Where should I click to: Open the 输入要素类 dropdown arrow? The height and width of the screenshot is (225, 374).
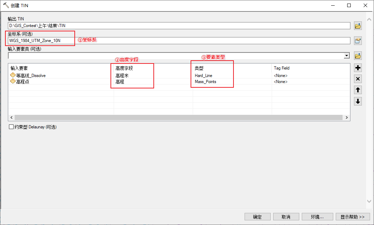click(x=346, y=56)
